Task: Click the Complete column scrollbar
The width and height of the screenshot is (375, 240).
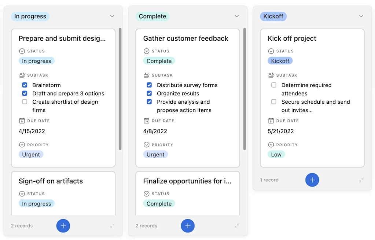Action: tap(245, 89)
